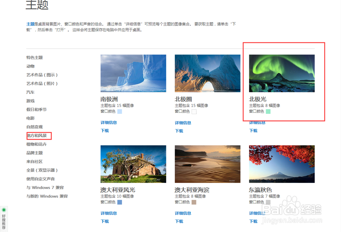
Task: Select the 汽车 category in the sidebar
Action: point(30,92)
